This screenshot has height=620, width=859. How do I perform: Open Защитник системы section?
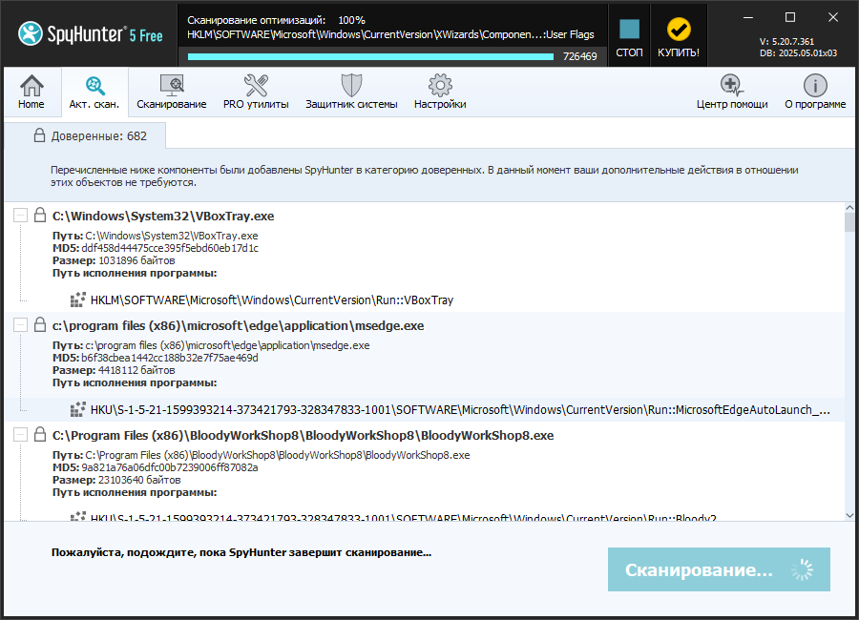pyautogui.click(x=351, y=92)
